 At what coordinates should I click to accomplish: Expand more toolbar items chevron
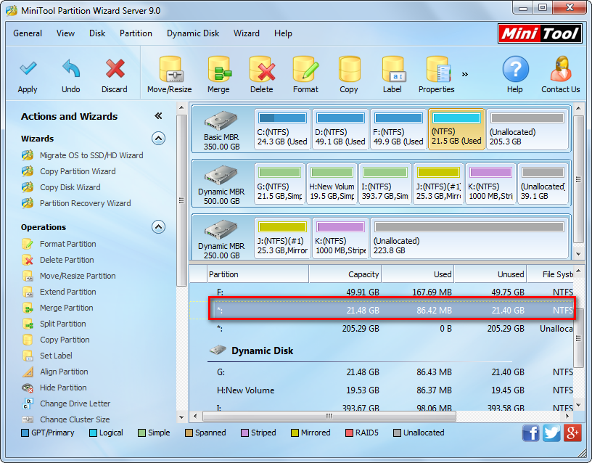(465, 74)
